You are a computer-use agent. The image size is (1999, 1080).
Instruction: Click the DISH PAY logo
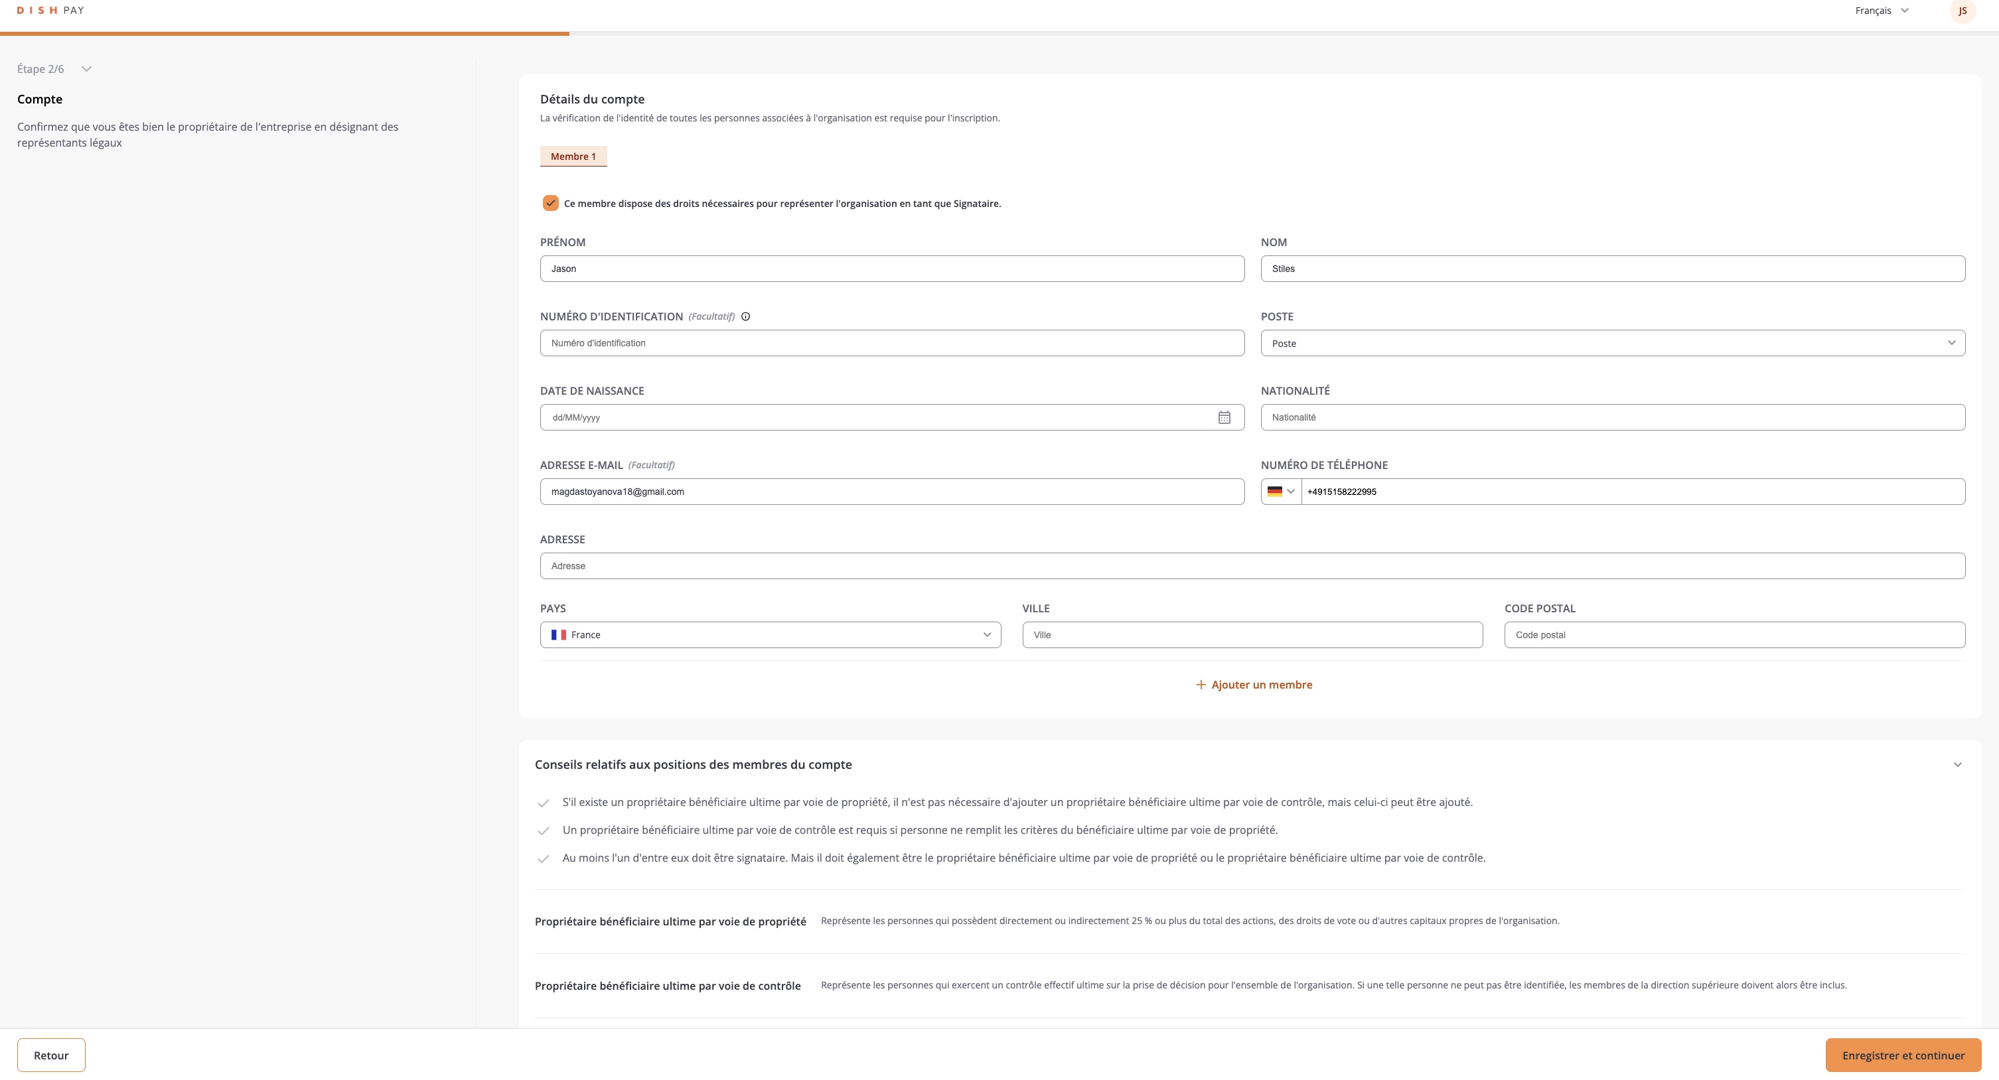click(50, 10)
